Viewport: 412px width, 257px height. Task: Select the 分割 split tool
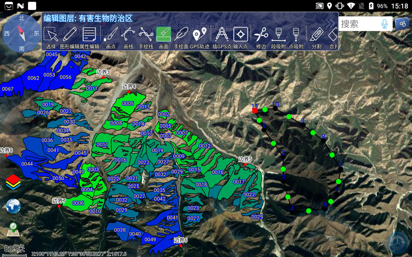317,37
